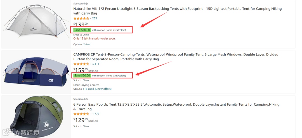View the 15 used & new offers
The image size is (302, 138).
(x=97, y=89)
